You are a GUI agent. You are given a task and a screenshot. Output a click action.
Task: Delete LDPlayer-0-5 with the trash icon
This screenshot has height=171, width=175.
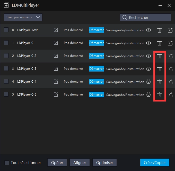159,95
